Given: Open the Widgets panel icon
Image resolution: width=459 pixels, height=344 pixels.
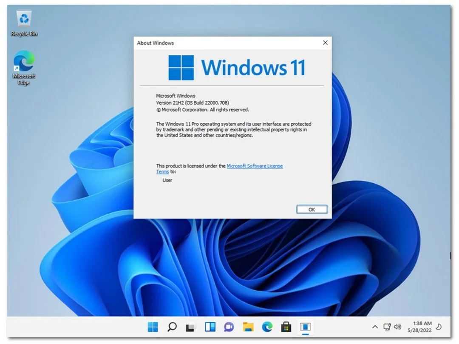Looking at the screenshot, I should click(210, 327).
